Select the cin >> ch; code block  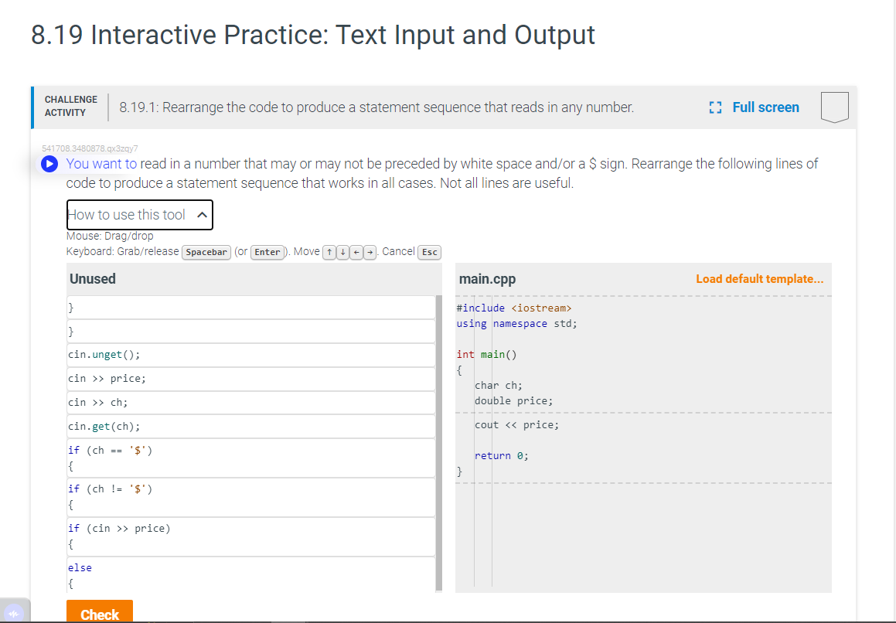pos(250,403)
